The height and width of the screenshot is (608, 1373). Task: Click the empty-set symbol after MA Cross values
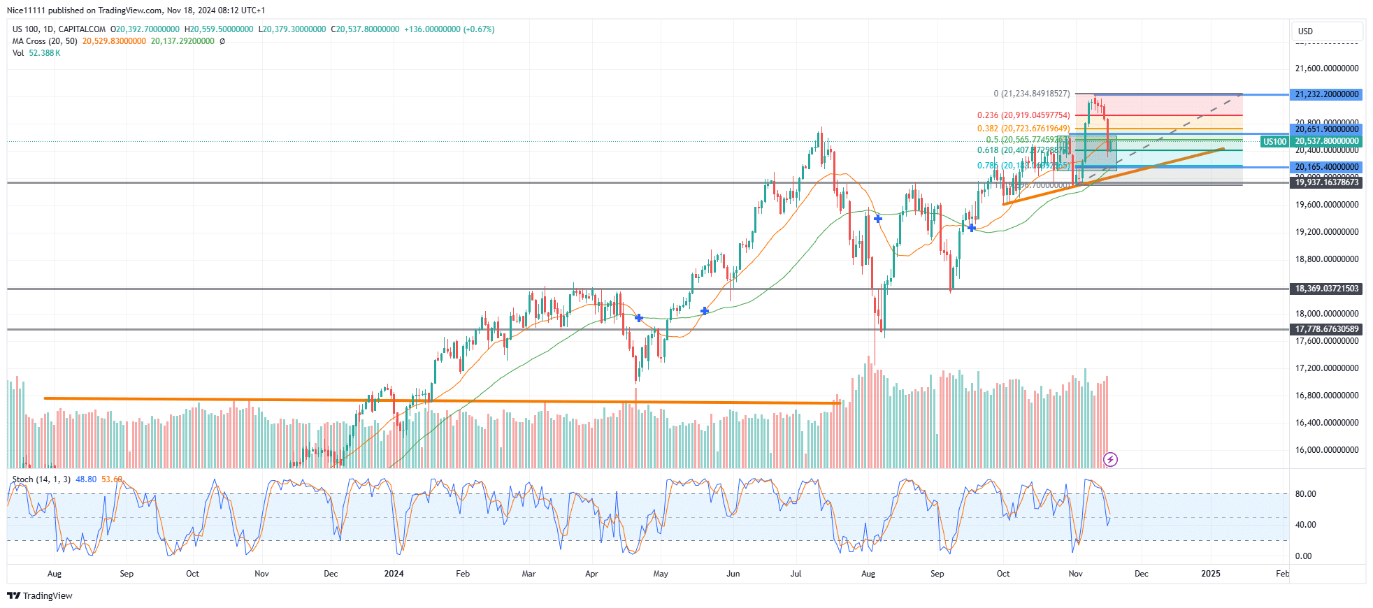point(222,41)
